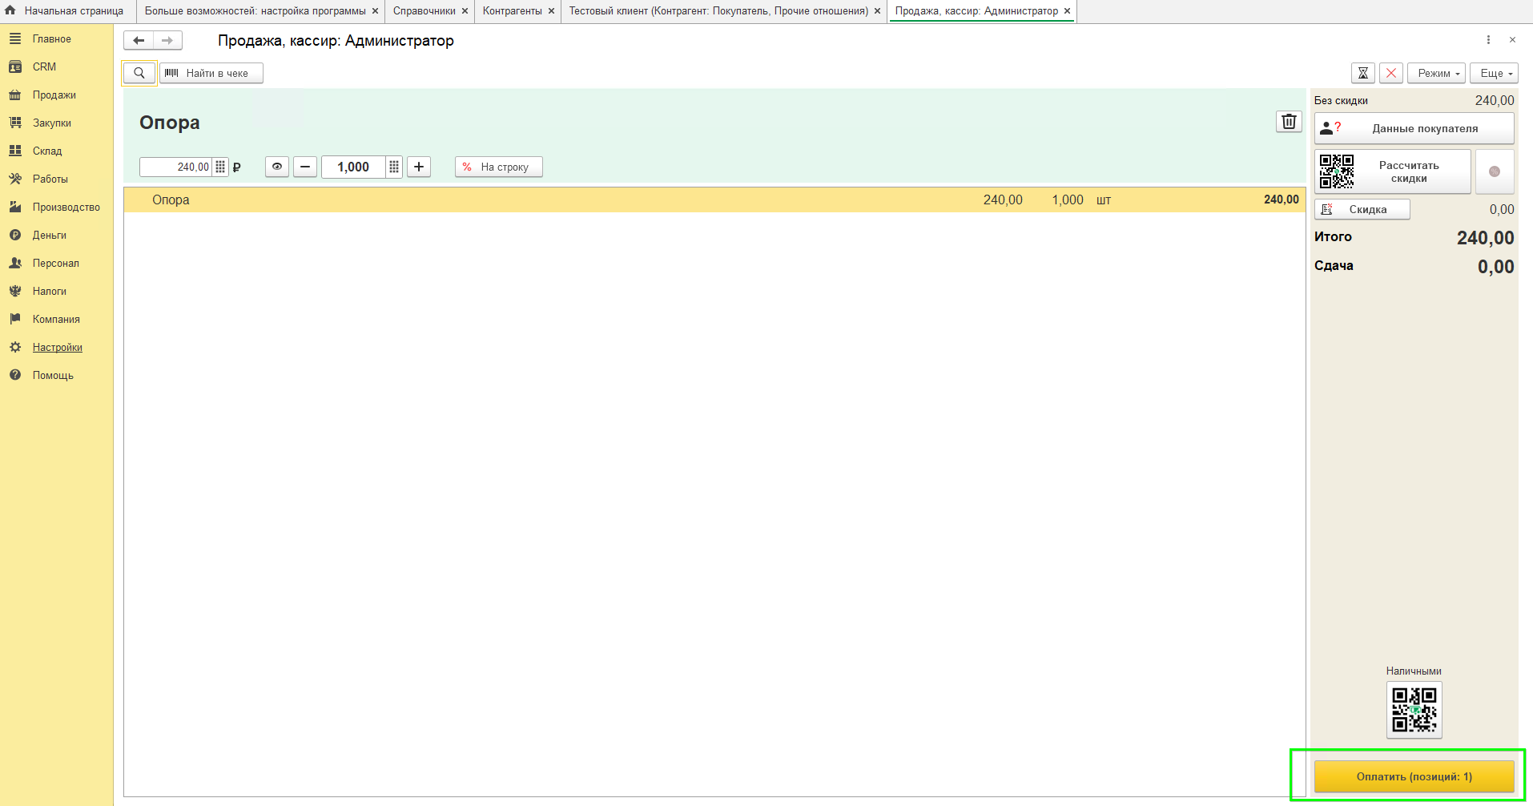Go forward with the right arrow button
The width and height of the screenshot is (1533, 806).
click(167, 40)
